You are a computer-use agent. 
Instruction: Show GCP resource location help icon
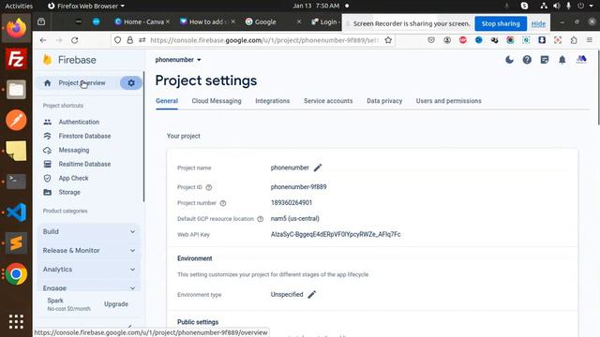click(261, 219)
